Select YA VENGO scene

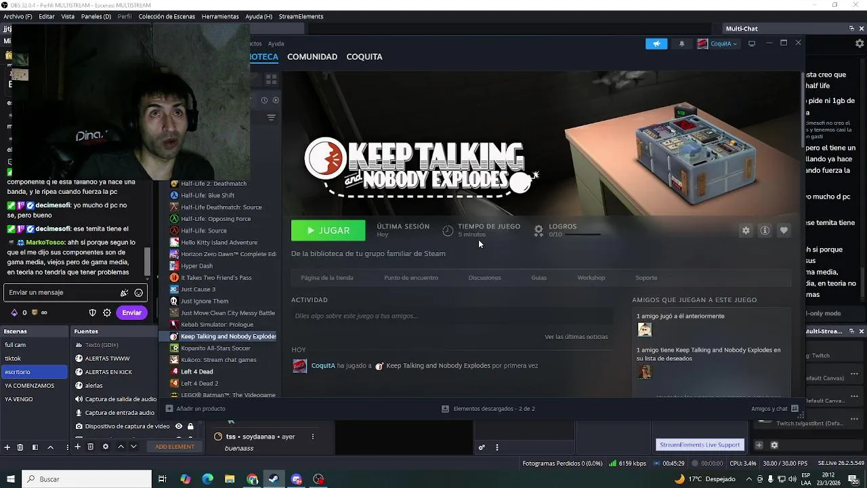click(34, 399)
